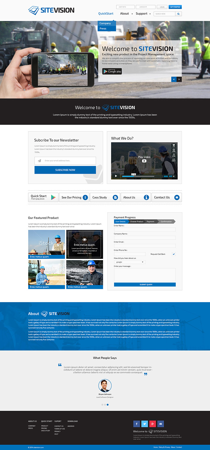Go to next hero slide arrow

coord(179,79)
